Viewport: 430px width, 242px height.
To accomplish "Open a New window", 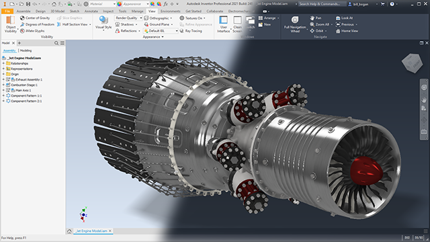I will pos(264,24).
